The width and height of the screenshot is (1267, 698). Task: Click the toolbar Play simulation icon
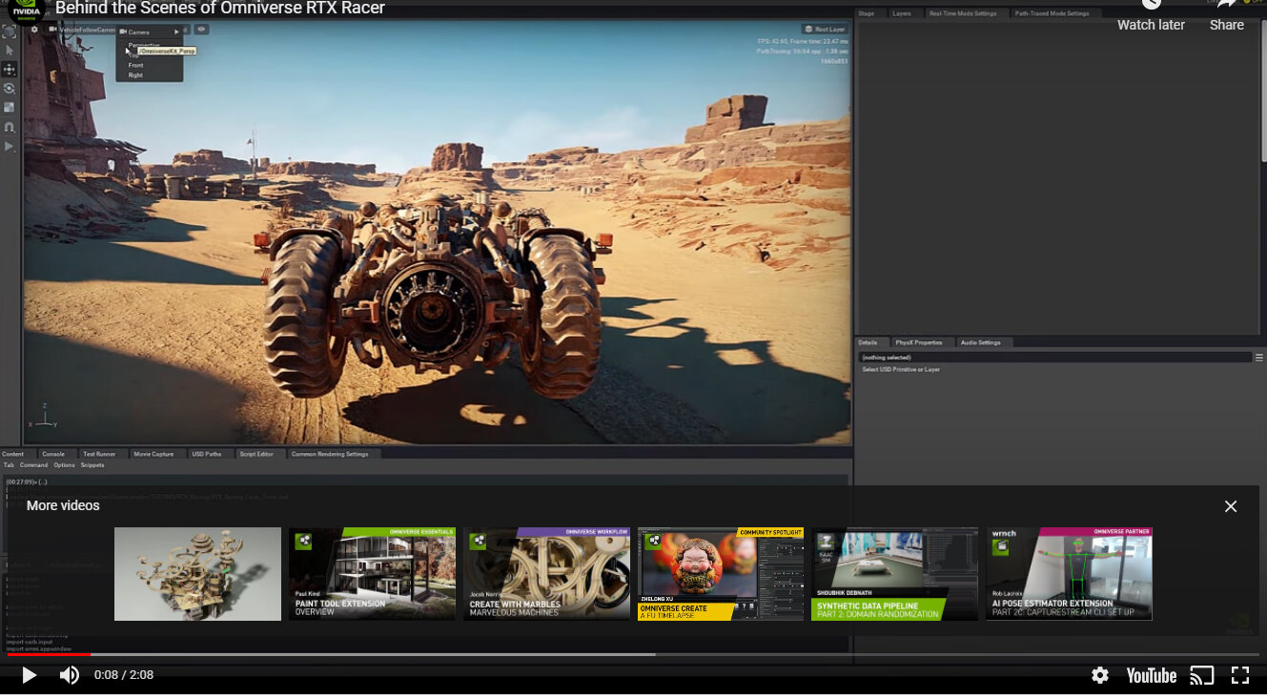pyautogui.click(x=10, y=146)
